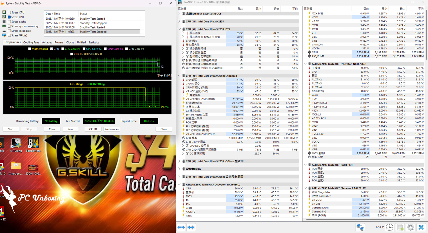Click the collapse columns inward-arrows icon
This screenshot has width=428, height=233.
pyautogui.click(x=191, y=227)
